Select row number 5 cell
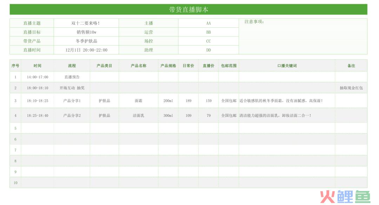 click(15, 128)
